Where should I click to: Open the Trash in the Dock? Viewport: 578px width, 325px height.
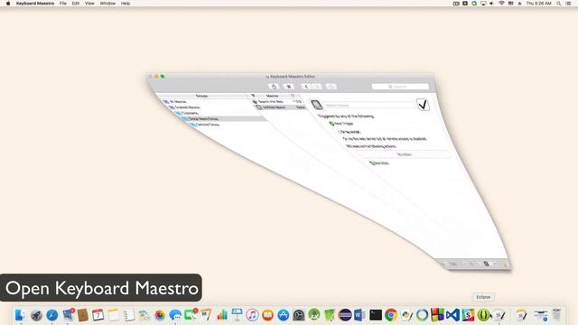pos(556,315)
